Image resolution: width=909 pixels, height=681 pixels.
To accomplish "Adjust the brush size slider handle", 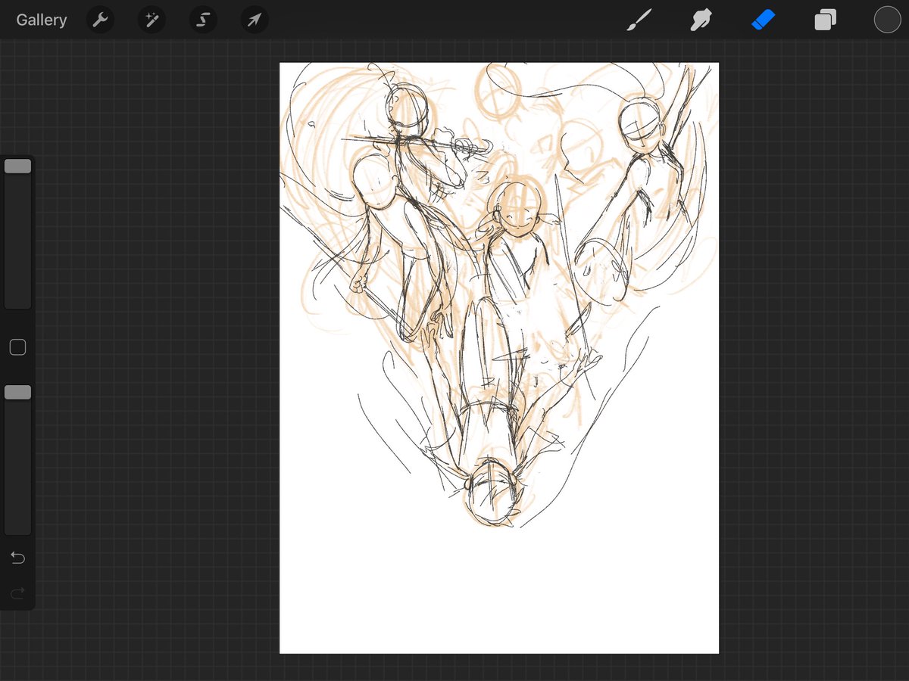I will pos(17,166).
